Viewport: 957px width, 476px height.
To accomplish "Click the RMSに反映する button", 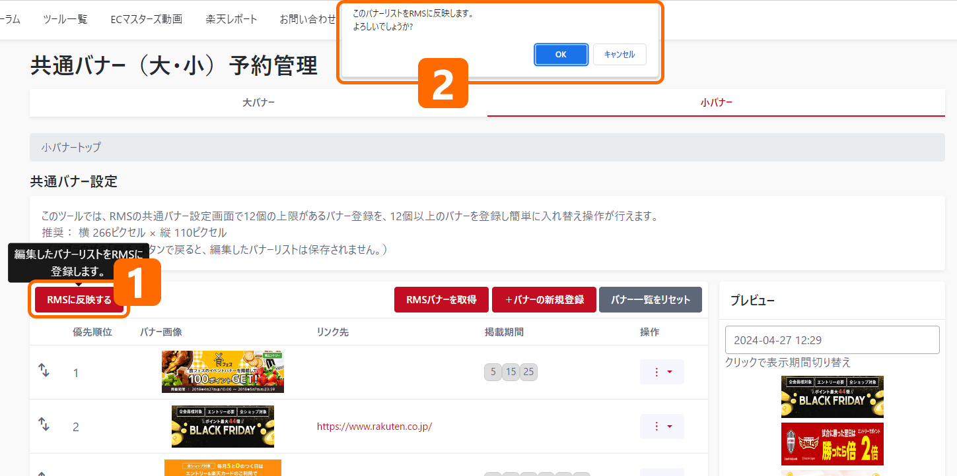I will click(x=79, y=300).
